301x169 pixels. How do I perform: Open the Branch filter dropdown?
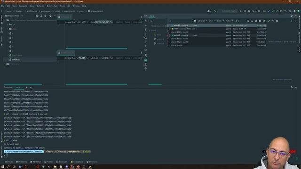203,21
